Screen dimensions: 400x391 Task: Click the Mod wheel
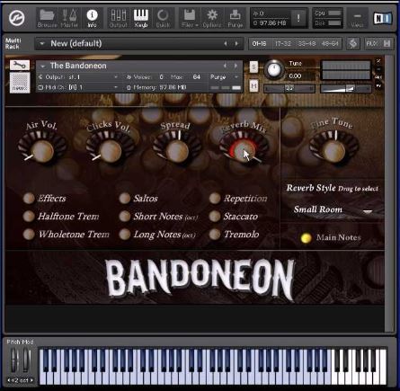pos(26,360)
